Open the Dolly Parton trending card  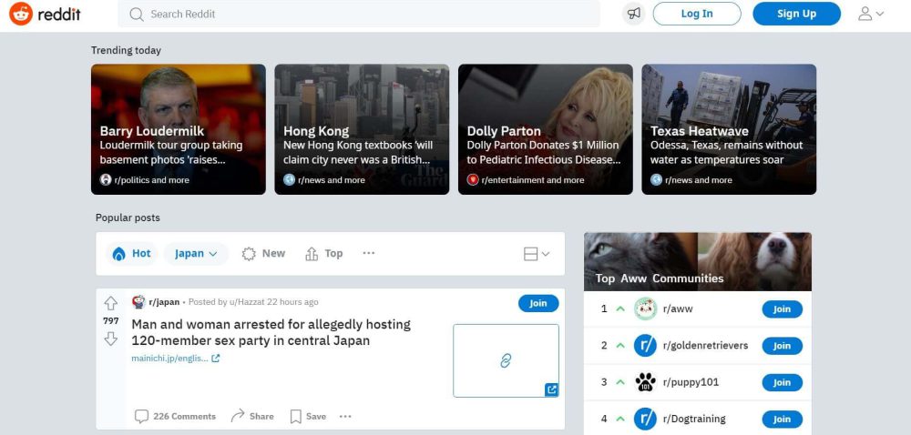point(545,129)
